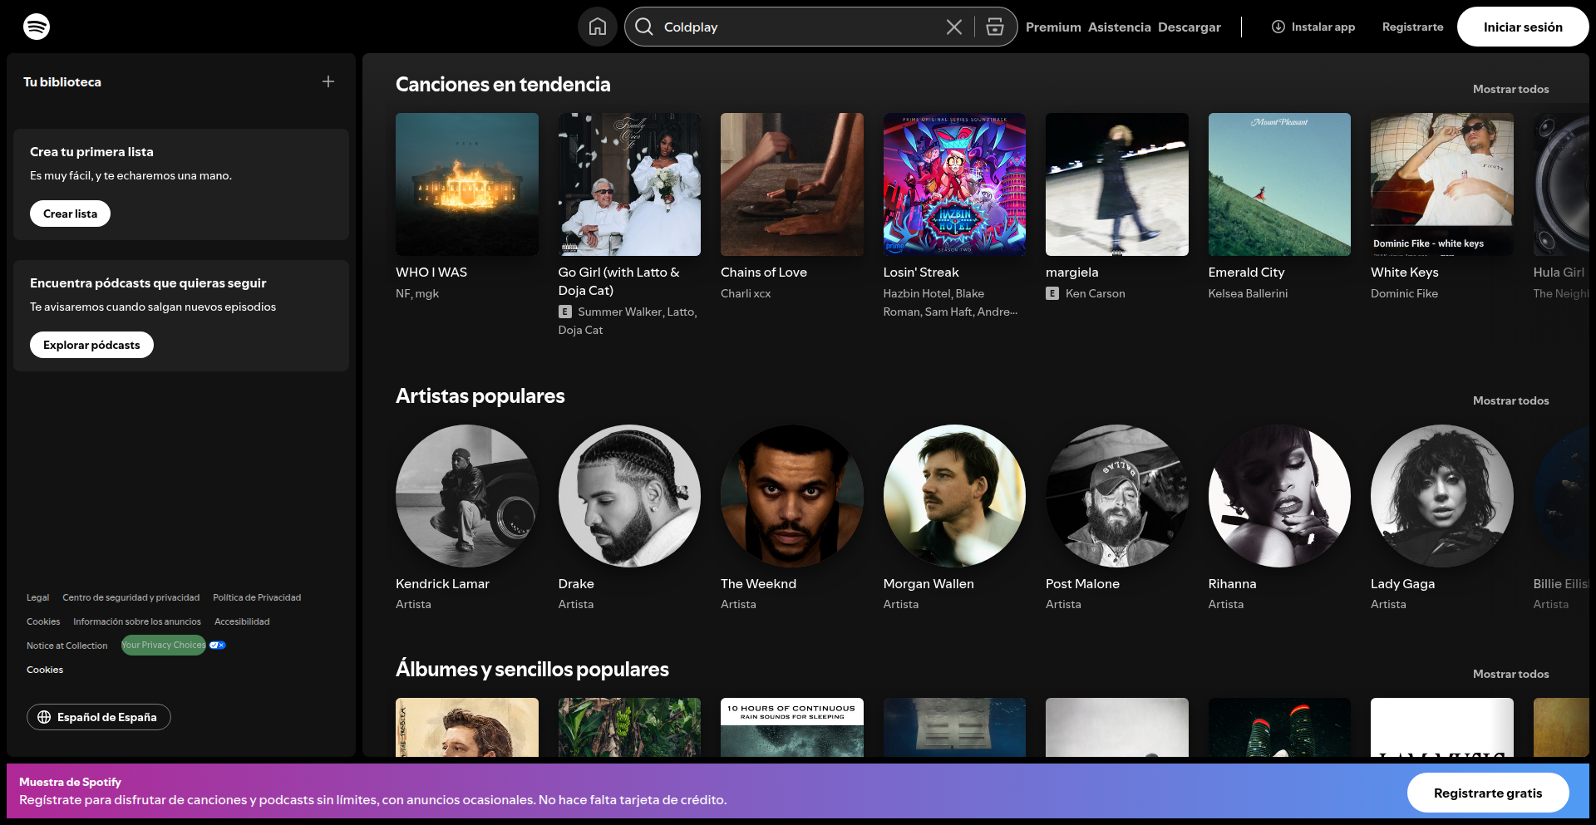This screenshot has width=1596, height=825.
Task: Open the Política de Privacidad link
Action: click(x=257, y=597)
